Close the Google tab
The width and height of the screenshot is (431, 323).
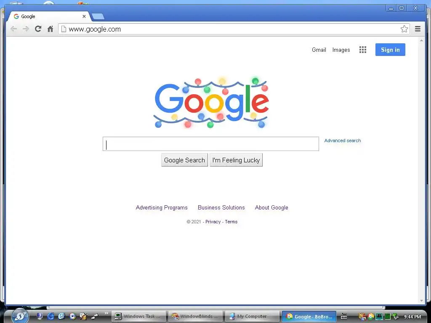pyautogui.click(x=84, y=16)
